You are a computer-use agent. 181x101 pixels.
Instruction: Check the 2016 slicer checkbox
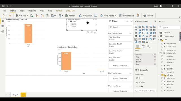point(71,22)
